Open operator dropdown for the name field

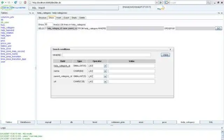105,71
